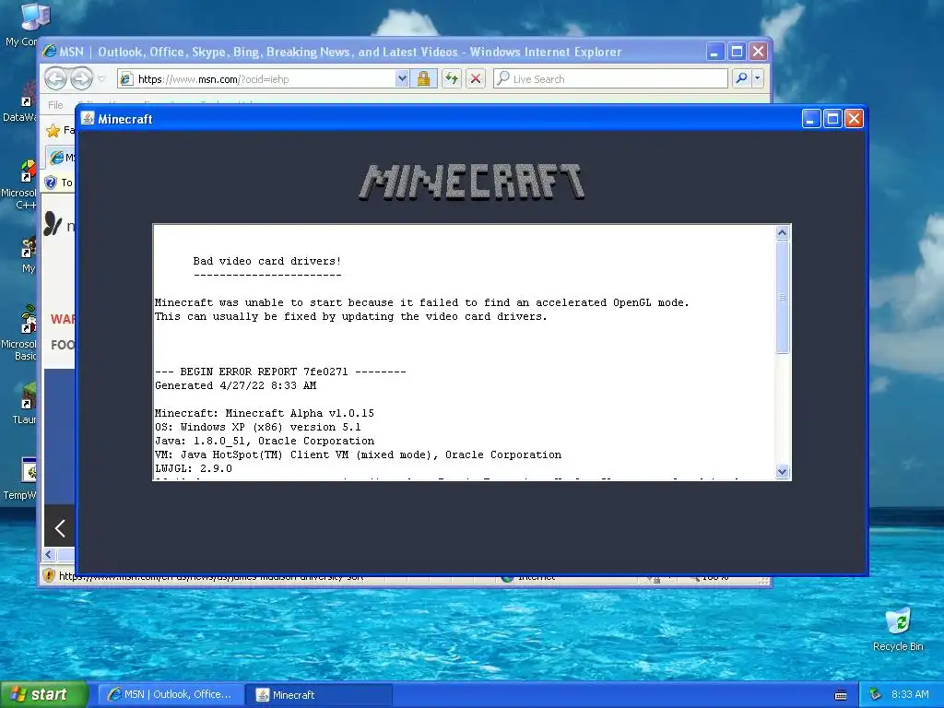
Task: Switch to the Minecraft taskbar button
Action: (320, 694)
